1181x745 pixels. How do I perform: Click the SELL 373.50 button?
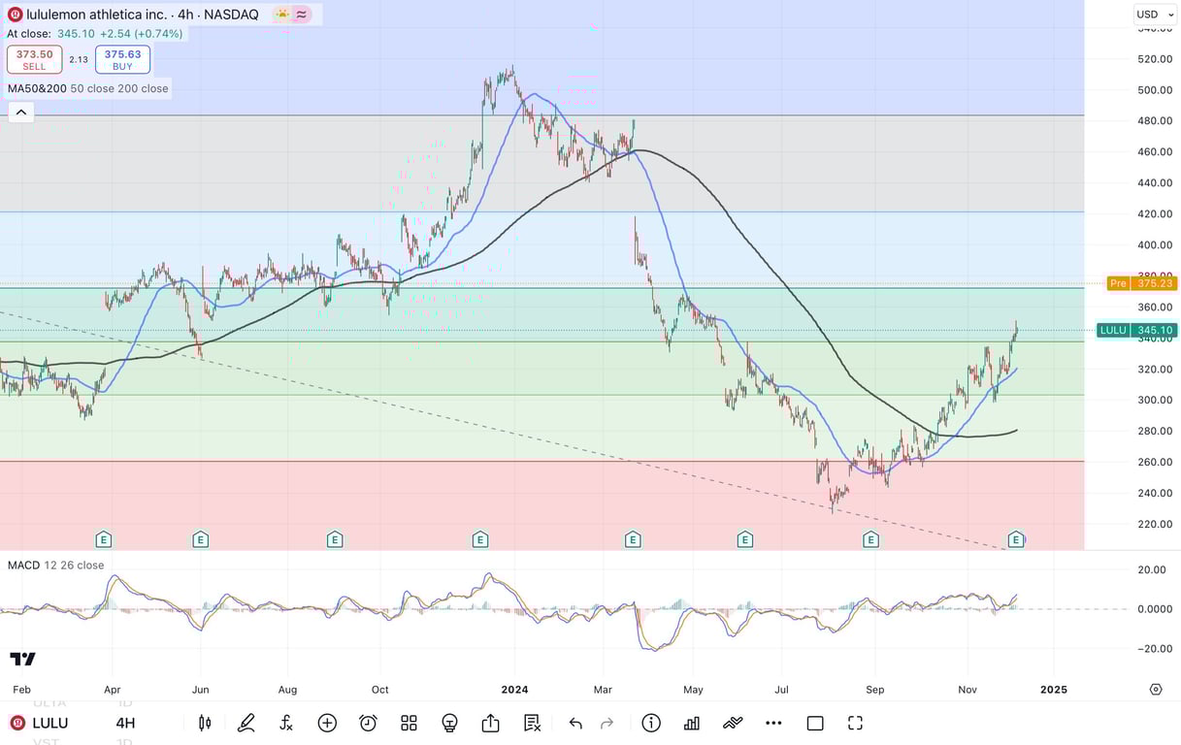34,59
